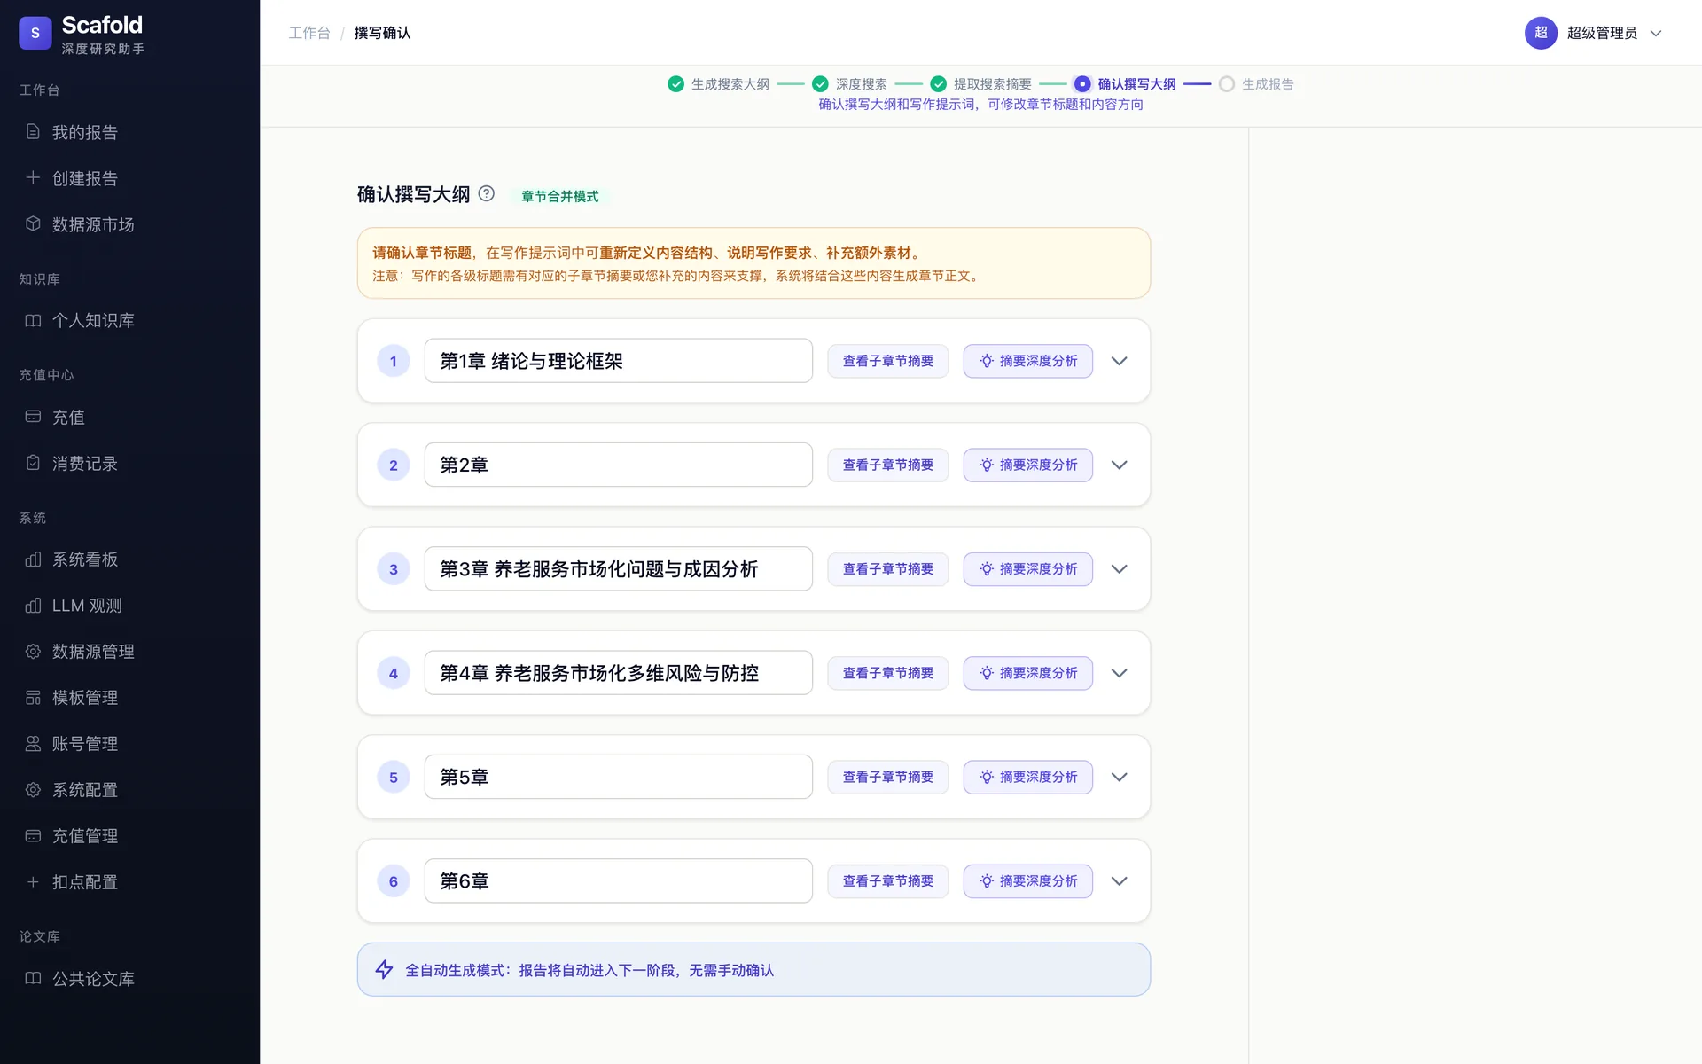
Task: Click 查看子章节摘要 for chapter 3
Action: pos(888,569)
